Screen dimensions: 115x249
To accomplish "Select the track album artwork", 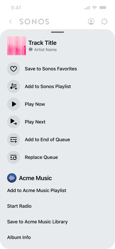I will pos(17,46).
